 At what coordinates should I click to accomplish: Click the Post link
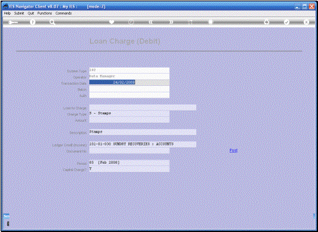click(x=233, y=150)
